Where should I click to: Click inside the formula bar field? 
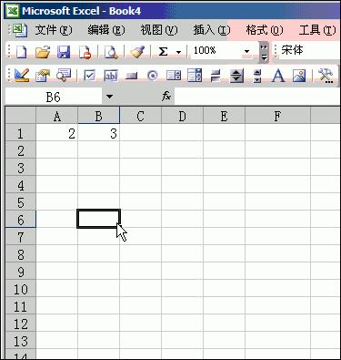pyautogui.click(x=257, y=97)
